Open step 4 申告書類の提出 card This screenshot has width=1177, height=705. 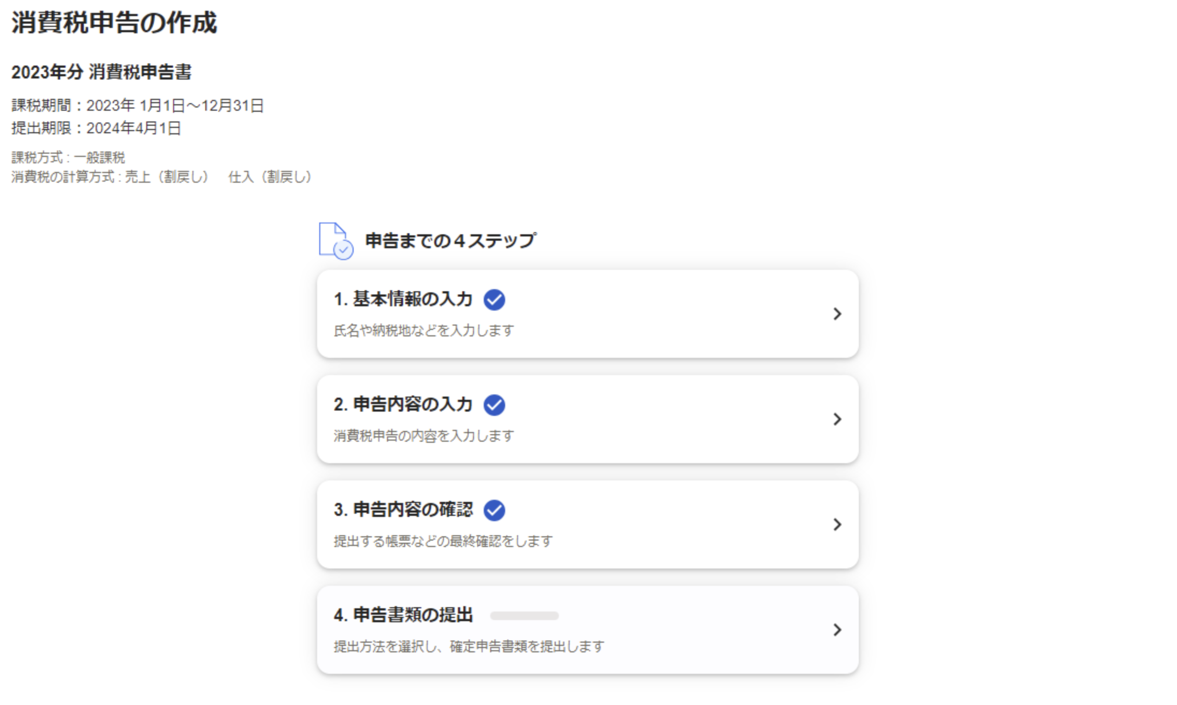pos(587,630)
